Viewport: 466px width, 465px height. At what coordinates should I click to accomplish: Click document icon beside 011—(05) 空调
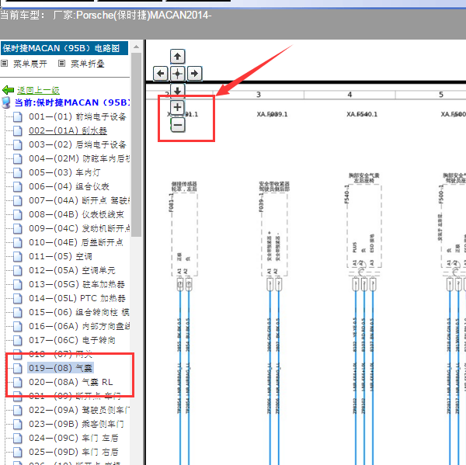[18, 256]
